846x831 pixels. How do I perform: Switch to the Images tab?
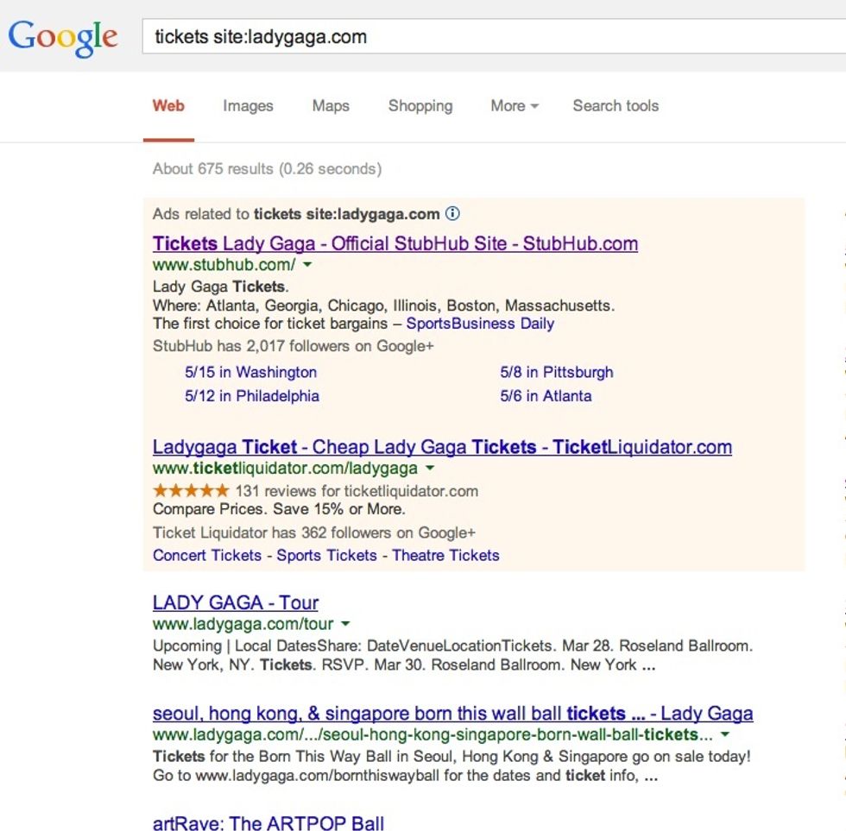[248, 106]
